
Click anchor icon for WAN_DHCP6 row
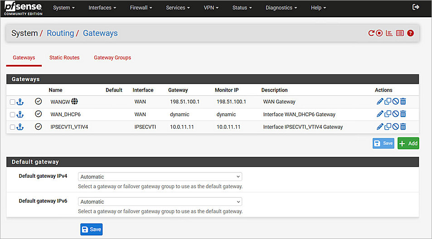[x=20, y=114]
